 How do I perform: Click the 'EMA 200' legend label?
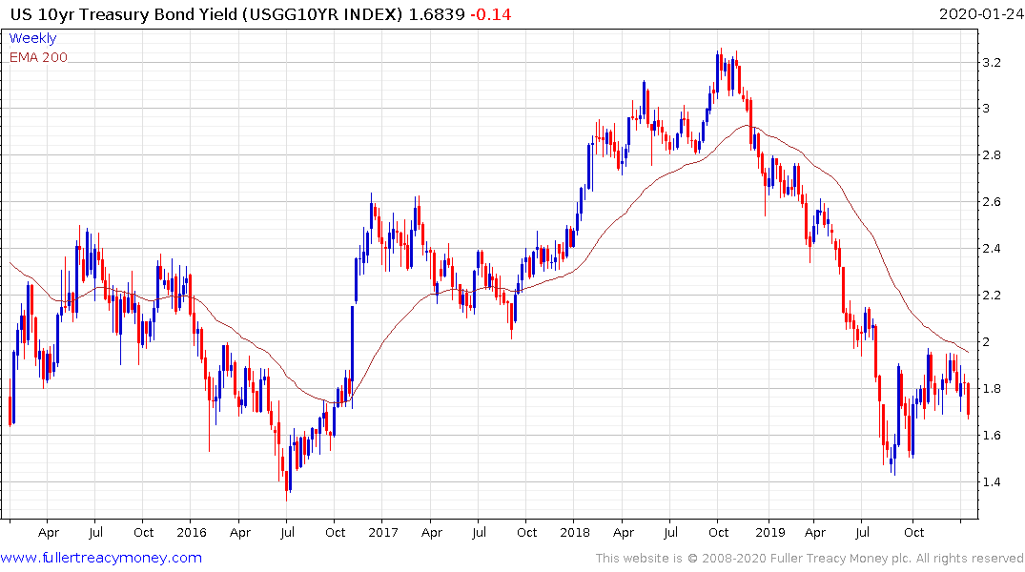click(x=38, y=57)
